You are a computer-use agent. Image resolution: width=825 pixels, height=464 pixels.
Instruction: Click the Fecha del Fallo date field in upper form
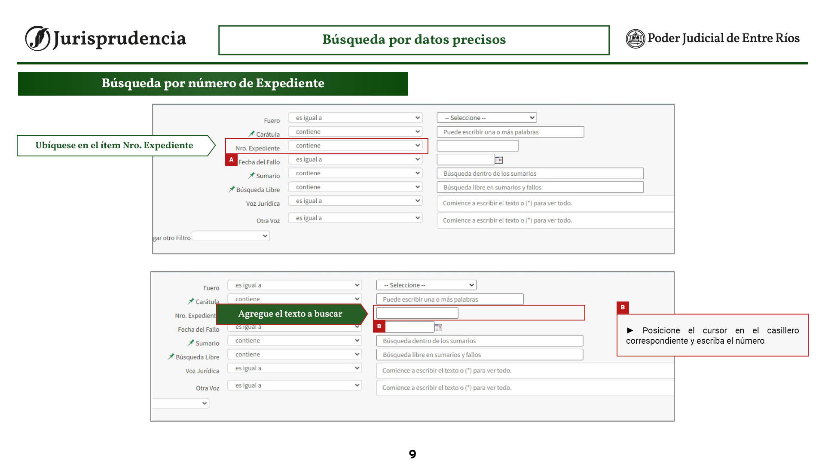pyautogui.click(x=466, y=159)
